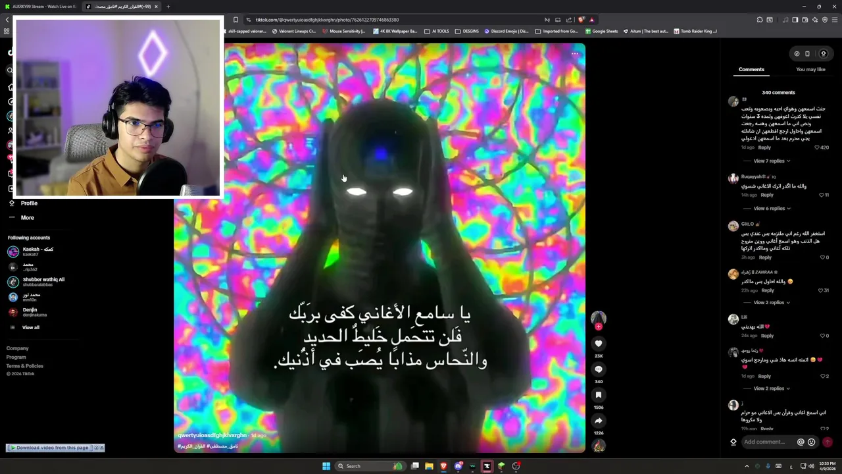The image size is (842, 474).
Task: Open the Program footer link
Action: [x=16, y=357]
